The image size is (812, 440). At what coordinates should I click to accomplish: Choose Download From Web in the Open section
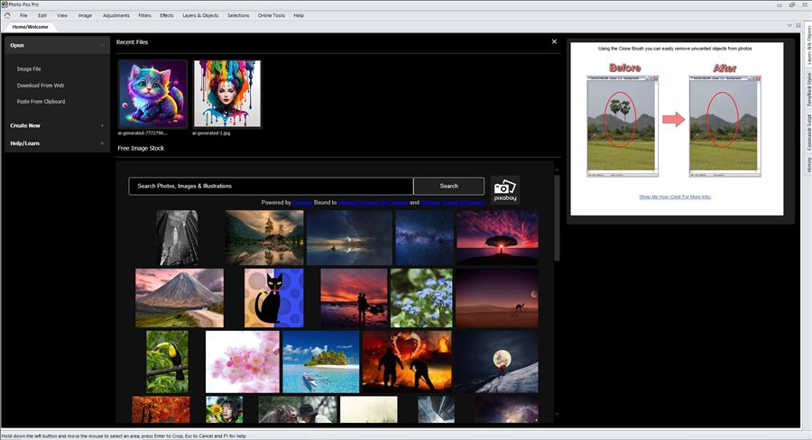click(41, 86)
